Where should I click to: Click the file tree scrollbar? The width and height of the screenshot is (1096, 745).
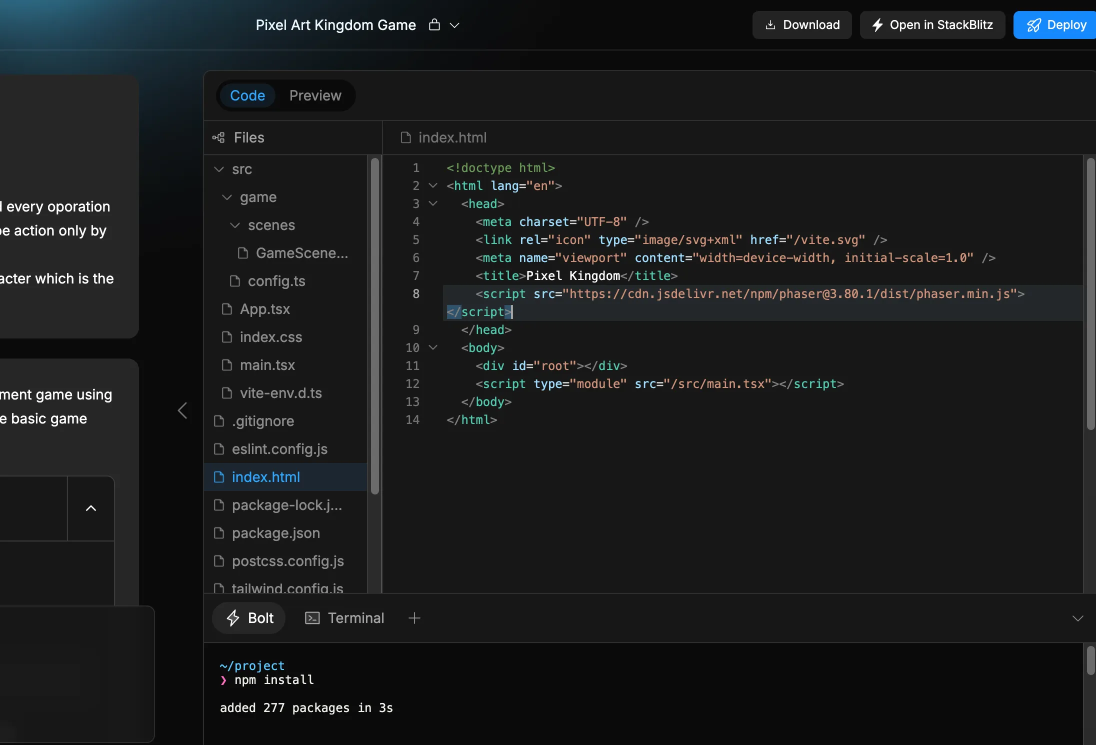click(x=374, y=326)
